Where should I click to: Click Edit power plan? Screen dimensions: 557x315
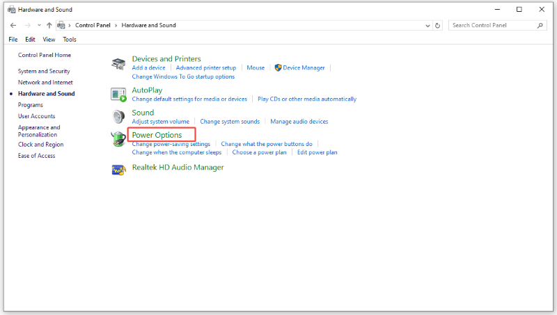317,152
